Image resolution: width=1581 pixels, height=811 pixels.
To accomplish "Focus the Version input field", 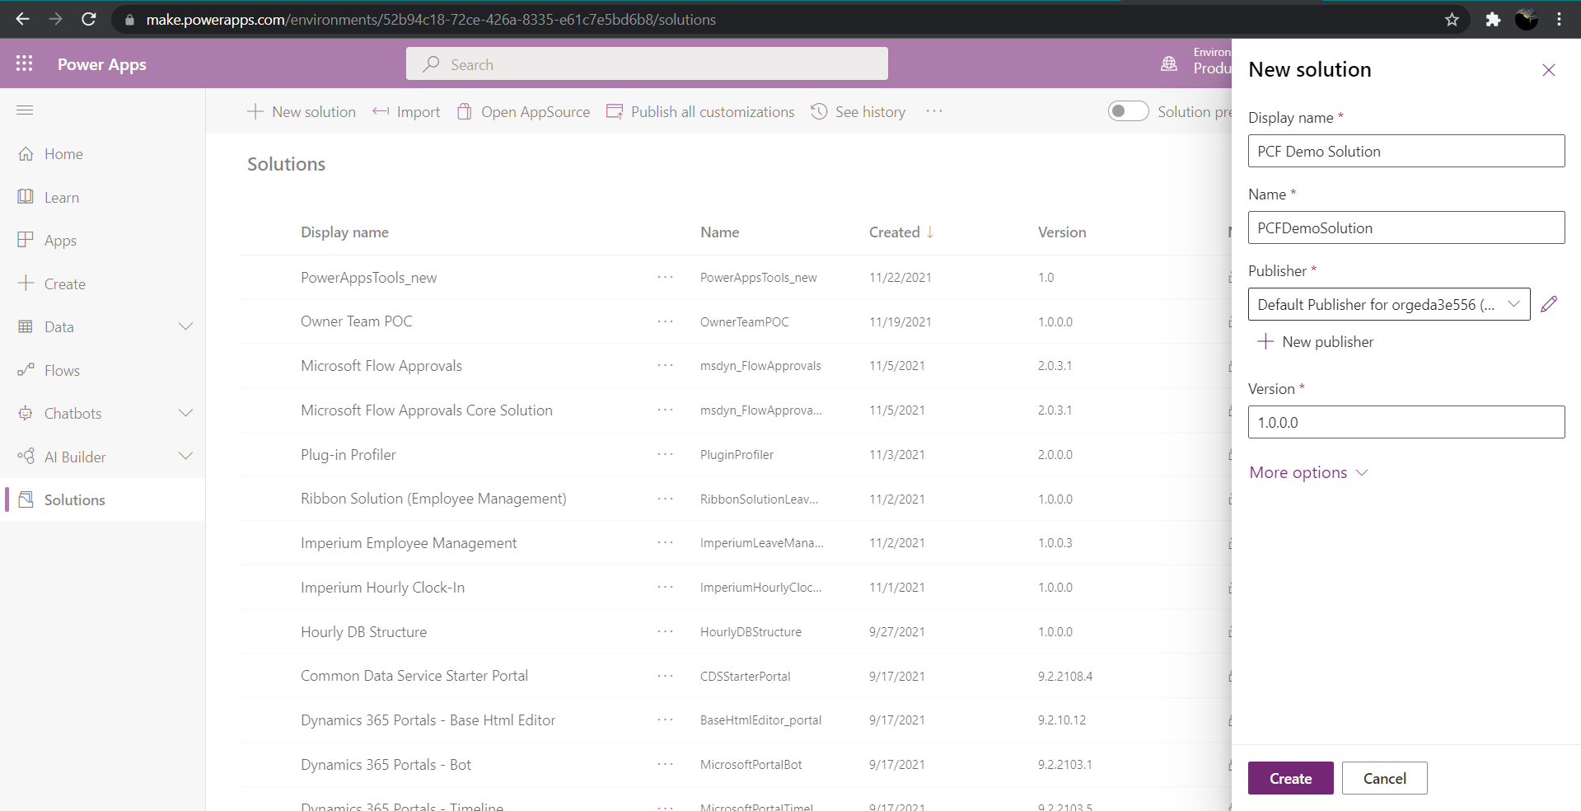I will click(x=1406, y=422).
